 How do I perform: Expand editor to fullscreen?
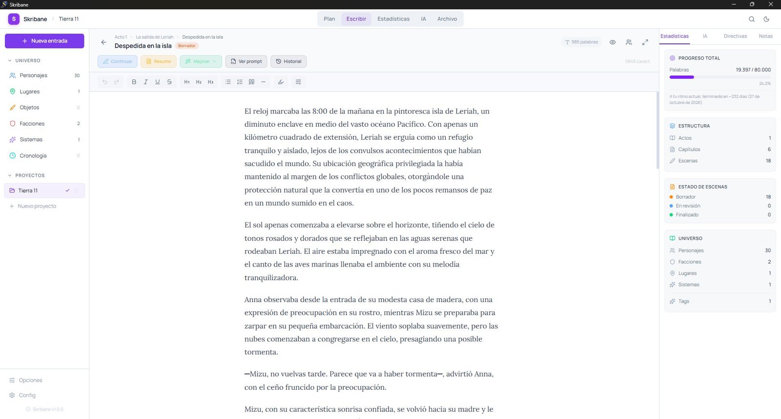click(645, 42)
